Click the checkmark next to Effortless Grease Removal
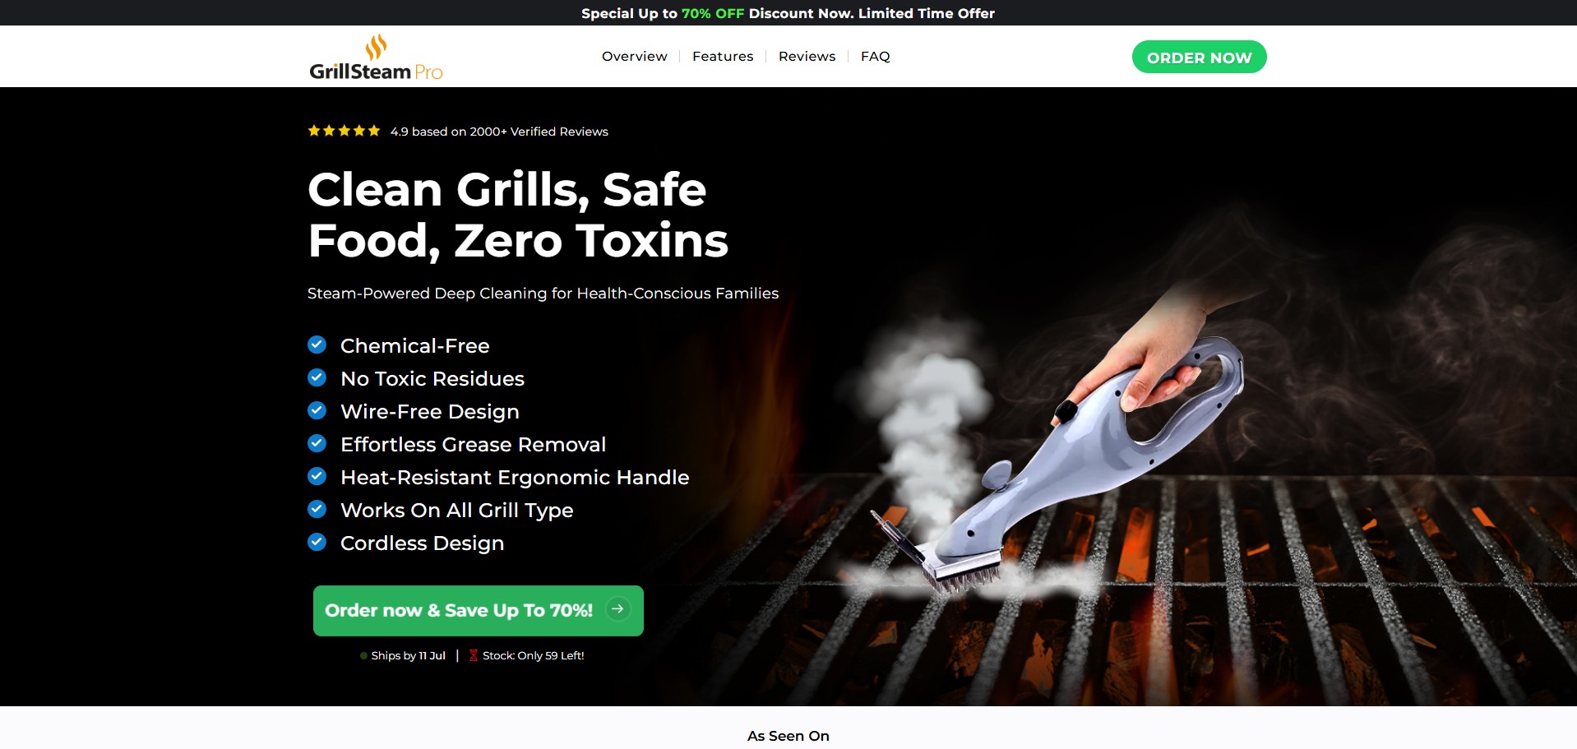Screen dimensions: 1577x749 [x=317, y=443]
